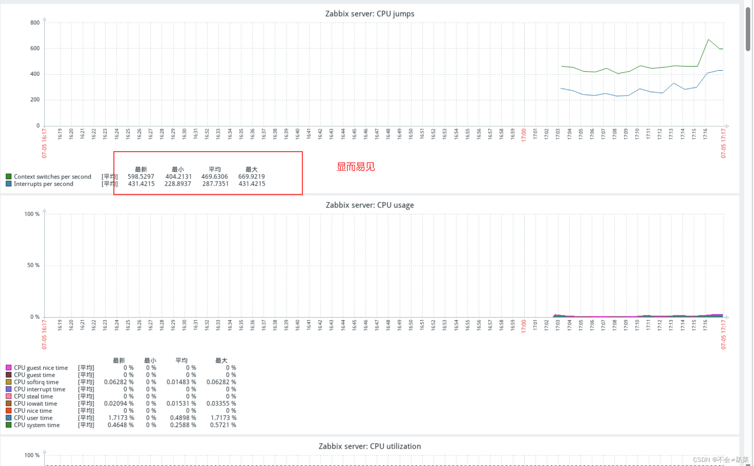
Task: Click the 'Zabbix server: CPU utilization' graph title
Action: [369, 446]
